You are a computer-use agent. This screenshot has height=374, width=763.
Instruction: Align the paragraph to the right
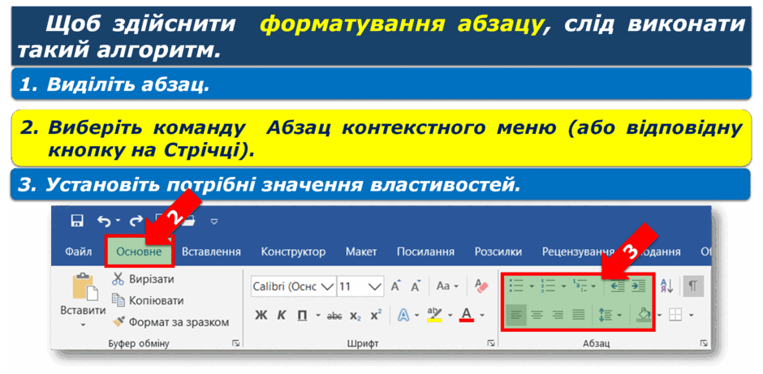click(x=558, y=315)
